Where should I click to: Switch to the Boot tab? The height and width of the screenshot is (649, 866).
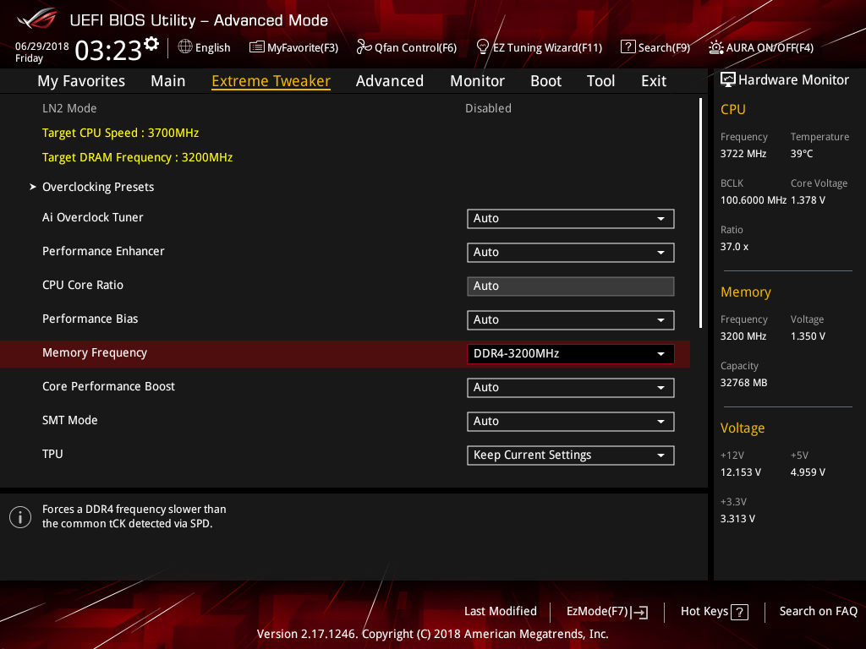(x=545, y=81)
